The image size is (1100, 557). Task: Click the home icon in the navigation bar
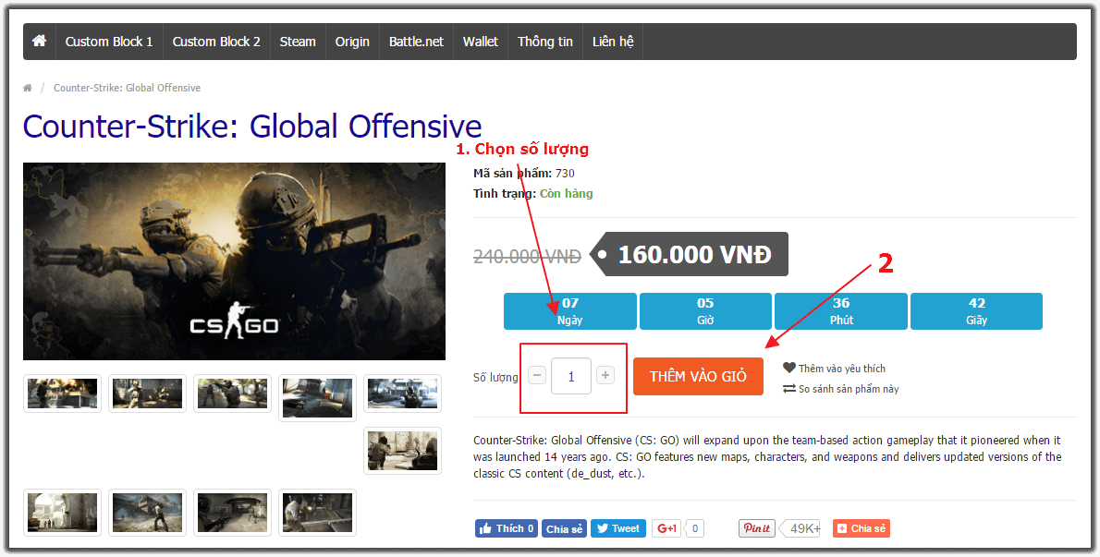pos(39,42)
